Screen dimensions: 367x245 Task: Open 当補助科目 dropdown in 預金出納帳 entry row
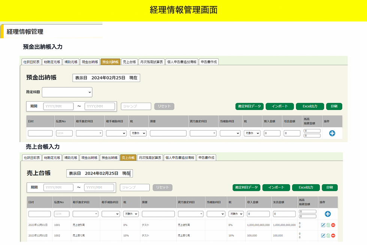tap(230, 133)
